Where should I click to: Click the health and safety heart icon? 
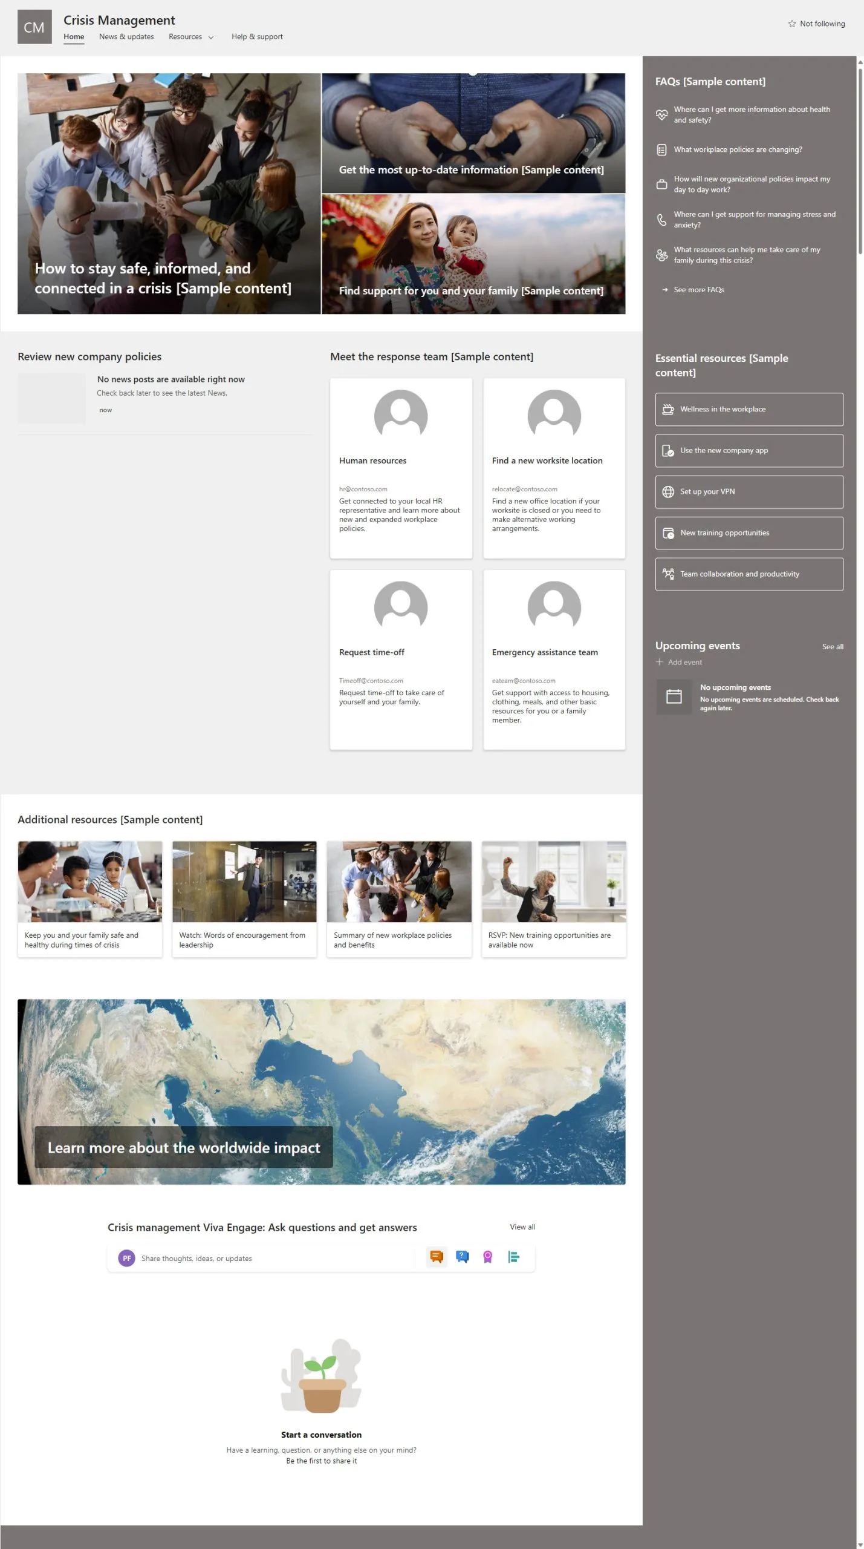click(661, 114)
